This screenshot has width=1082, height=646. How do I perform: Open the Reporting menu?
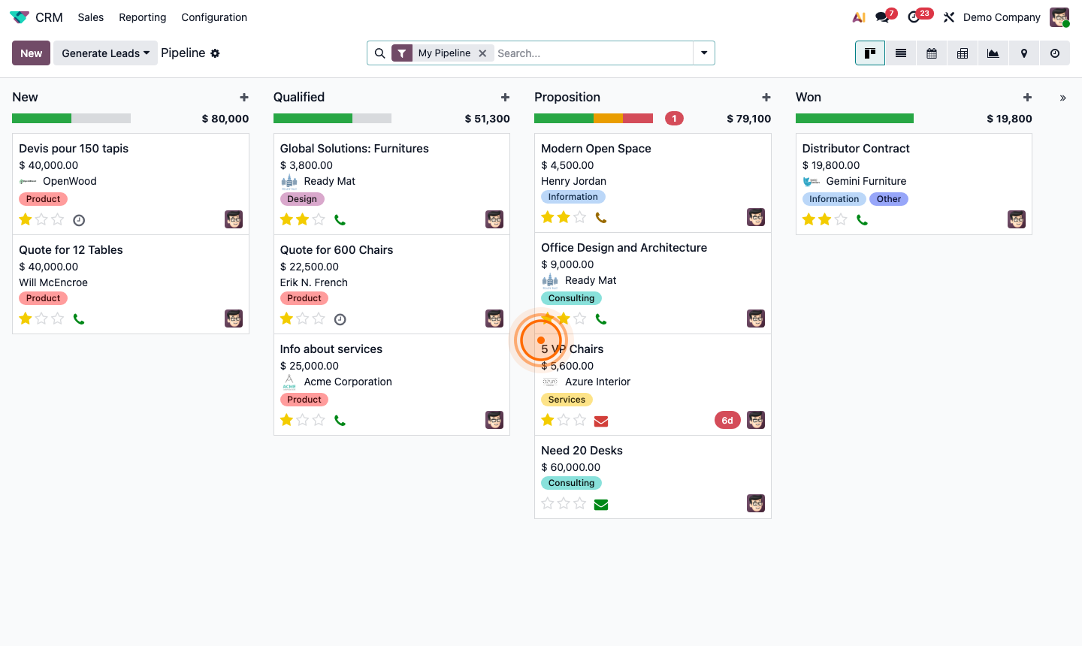(x=142, y=17)
